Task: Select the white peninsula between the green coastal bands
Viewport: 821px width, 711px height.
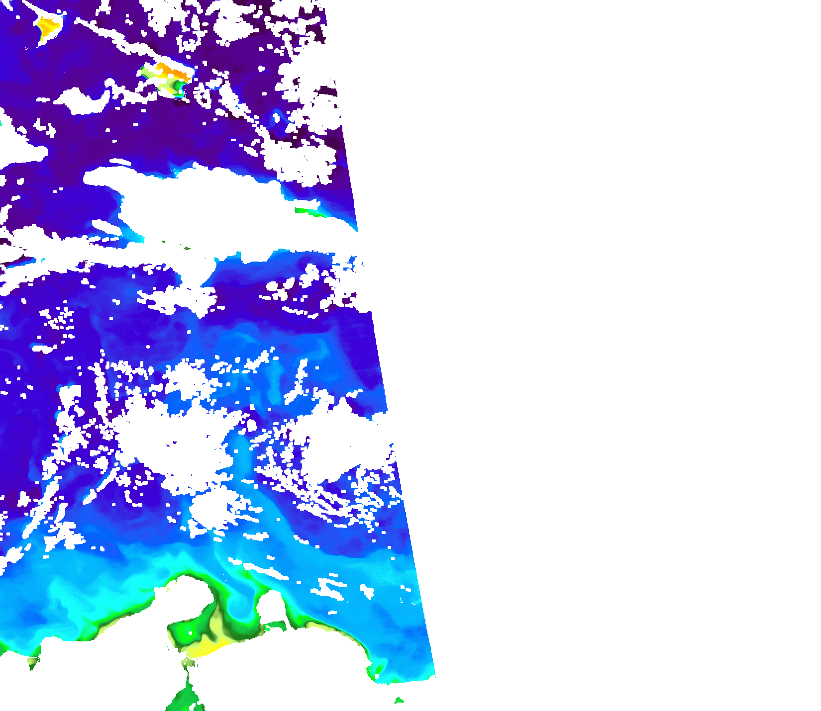Action: click(x=272, y=608)
